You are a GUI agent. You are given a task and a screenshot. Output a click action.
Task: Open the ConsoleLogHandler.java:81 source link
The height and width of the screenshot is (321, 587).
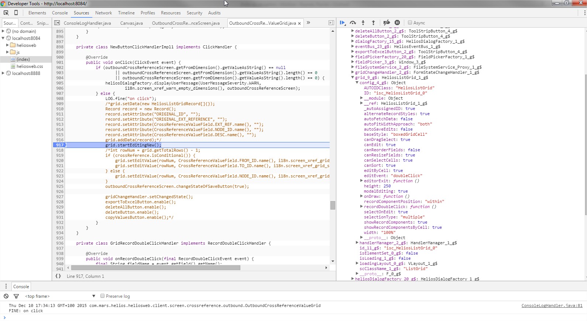pos(552,306)
